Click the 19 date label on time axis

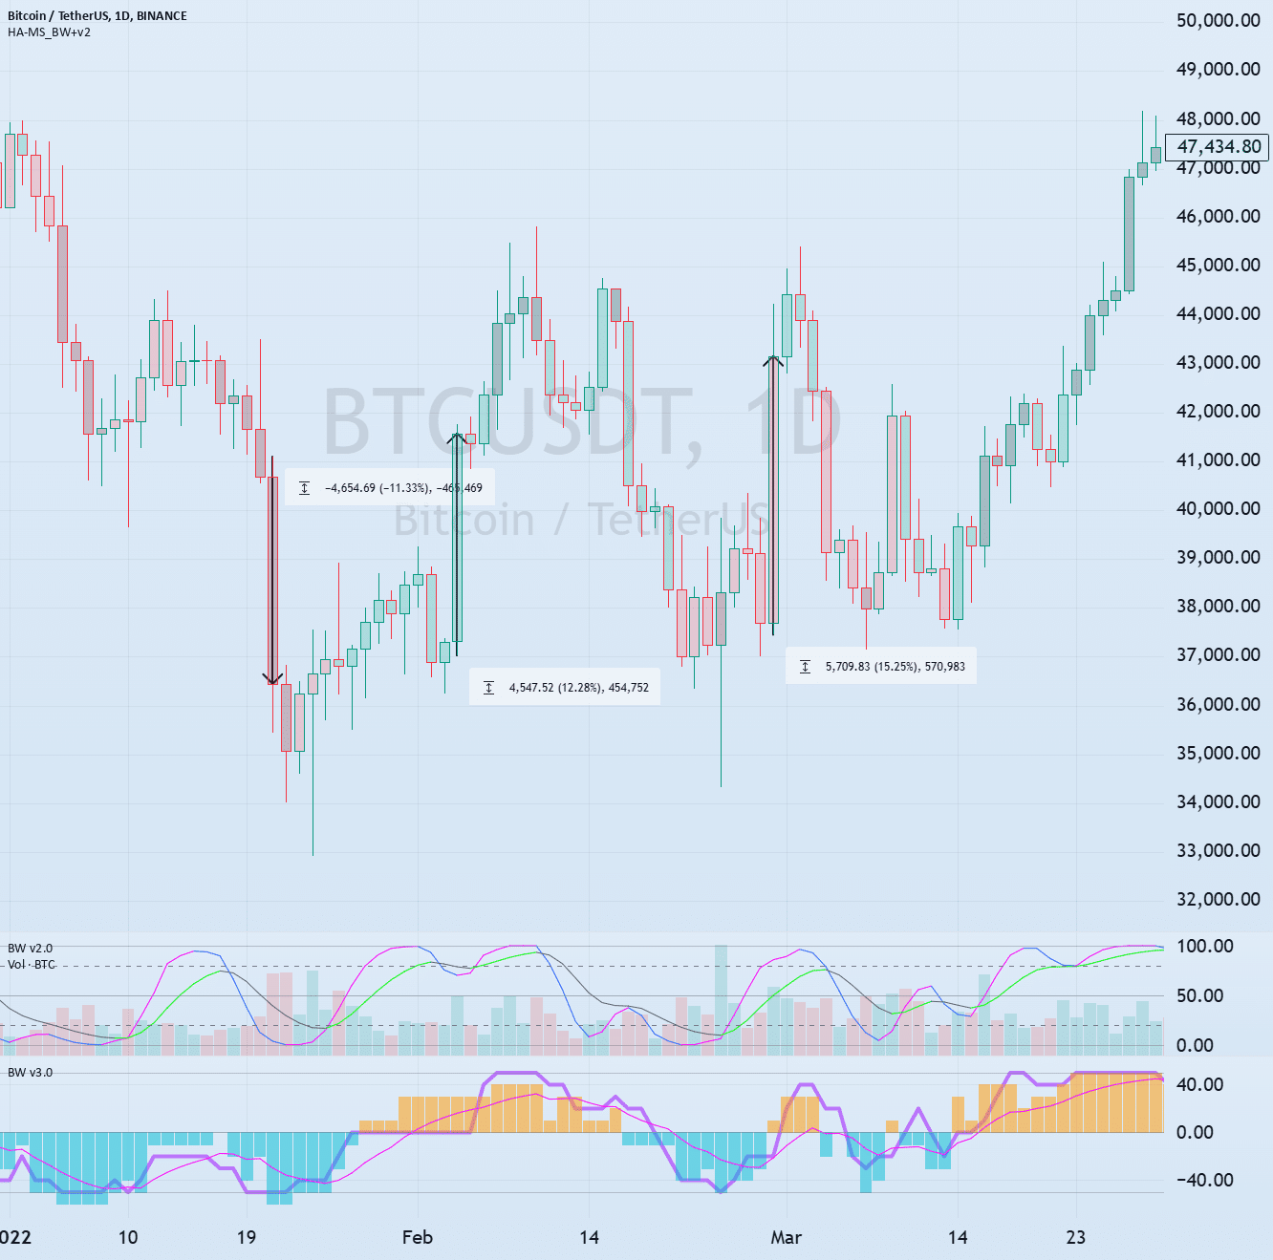(x=246, y=1237)
